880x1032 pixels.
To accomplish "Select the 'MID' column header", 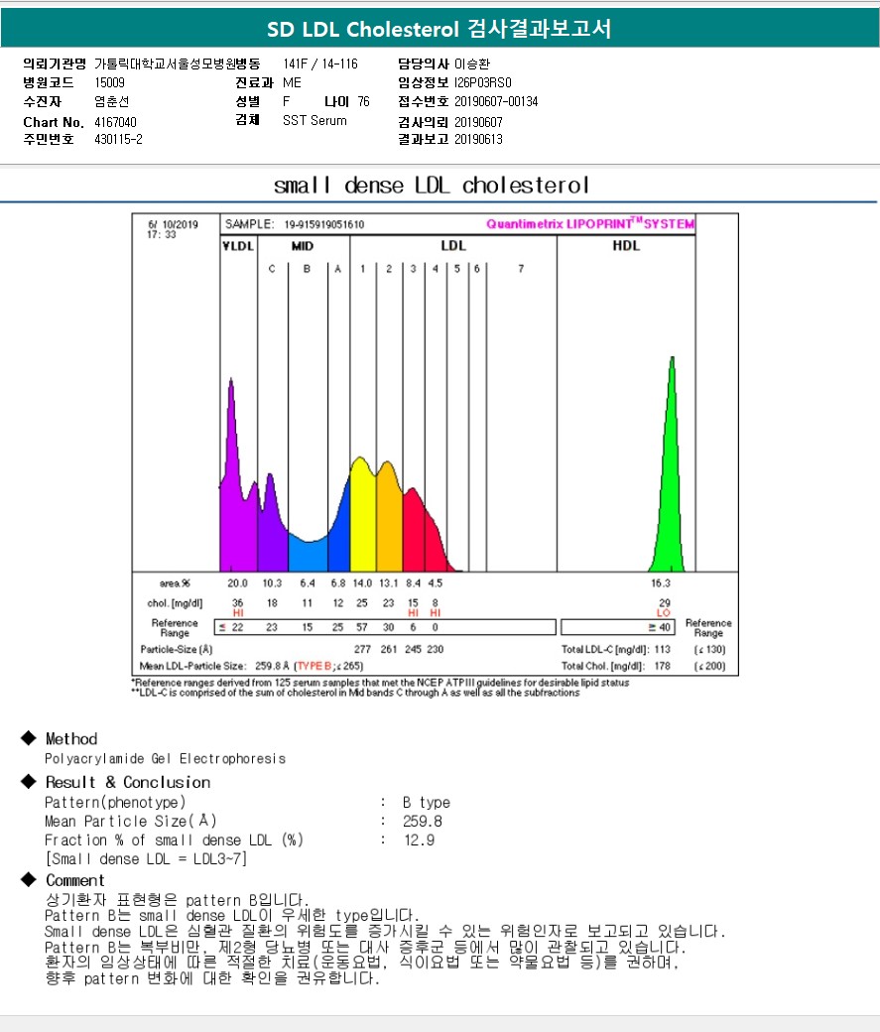I will click(x=303, y=245).
